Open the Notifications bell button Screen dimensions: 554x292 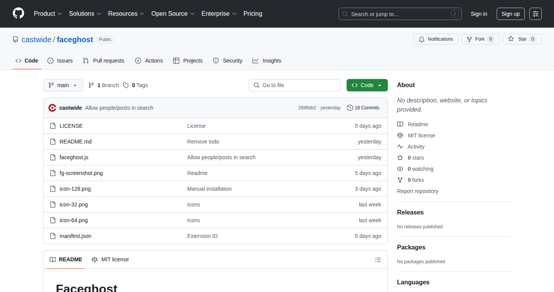(x=436, y=39)
